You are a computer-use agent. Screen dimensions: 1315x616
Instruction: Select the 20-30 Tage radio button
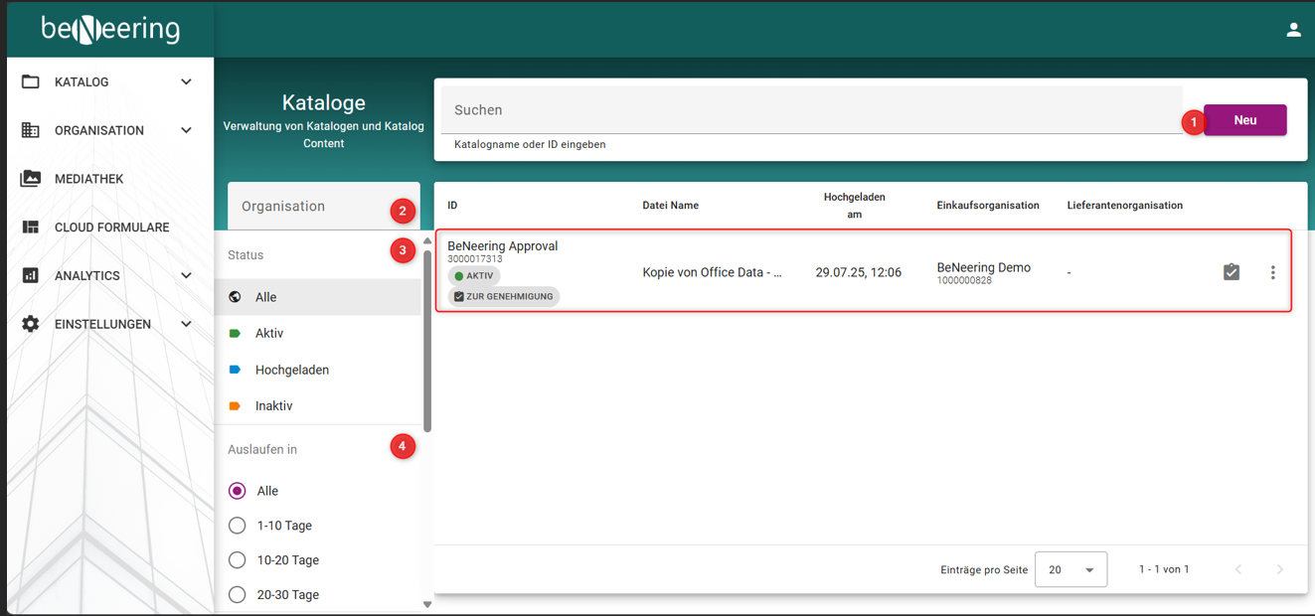238,595
